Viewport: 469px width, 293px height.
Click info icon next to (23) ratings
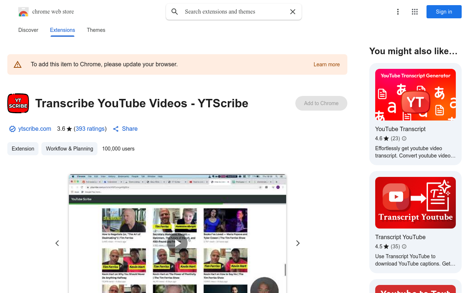(x=404, y=138)
